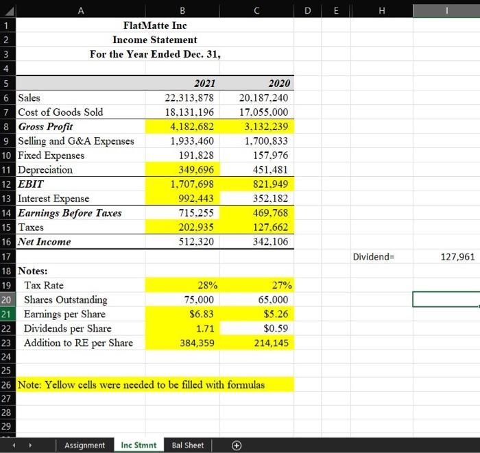
Task: Select column I header
Action: (446, 11)
